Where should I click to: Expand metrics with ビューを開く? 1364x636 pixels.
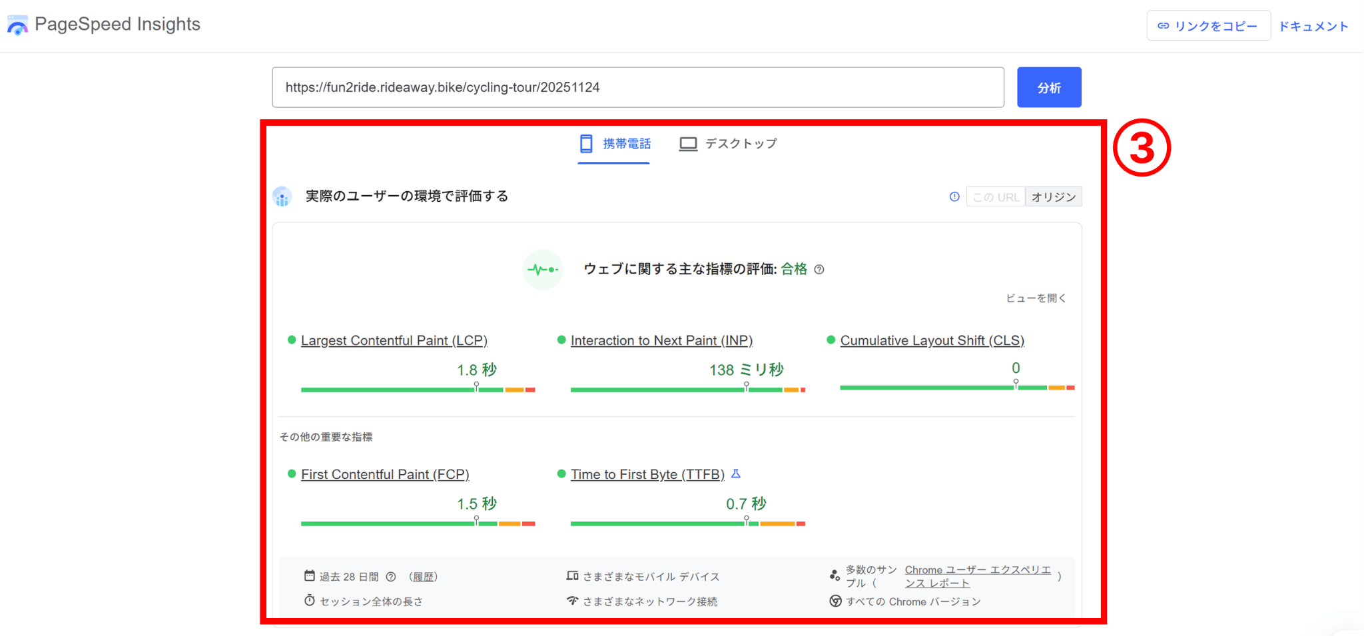(x=1036, y=298)
